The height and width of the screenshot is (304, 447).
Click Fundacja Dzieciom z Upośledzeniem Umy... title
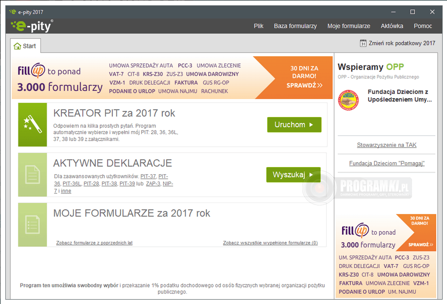coord(400,96)
